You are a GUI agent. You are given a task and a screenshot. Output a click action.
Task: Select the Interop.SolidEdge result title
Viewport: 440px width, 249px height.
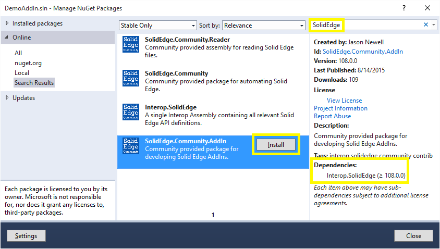[170, 107]
